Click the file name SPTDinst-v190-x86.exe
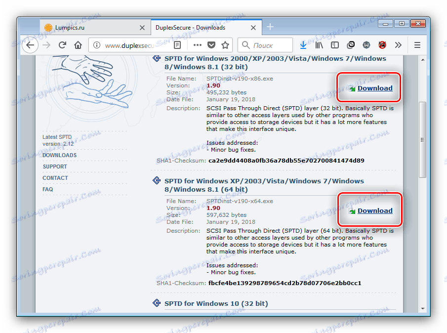447x333 pixels. pyautogui.click(x=240, y=79)
